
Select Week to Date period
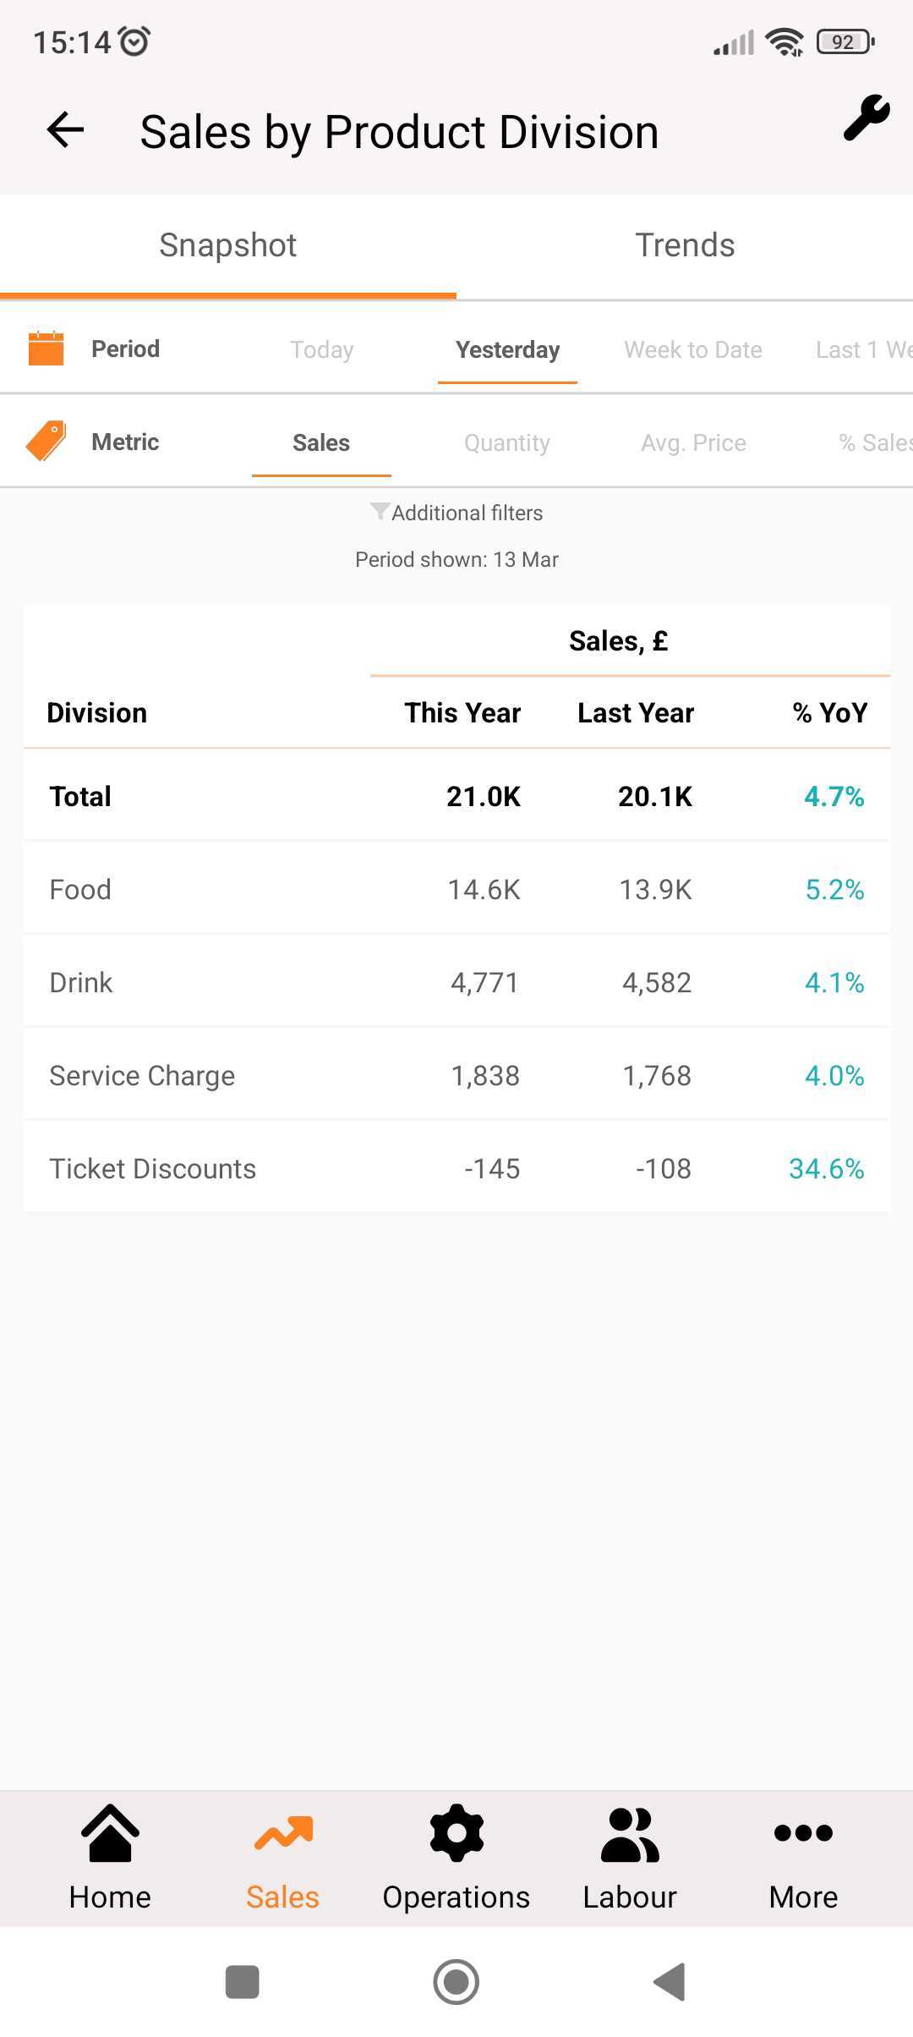(x=693, y=349)
